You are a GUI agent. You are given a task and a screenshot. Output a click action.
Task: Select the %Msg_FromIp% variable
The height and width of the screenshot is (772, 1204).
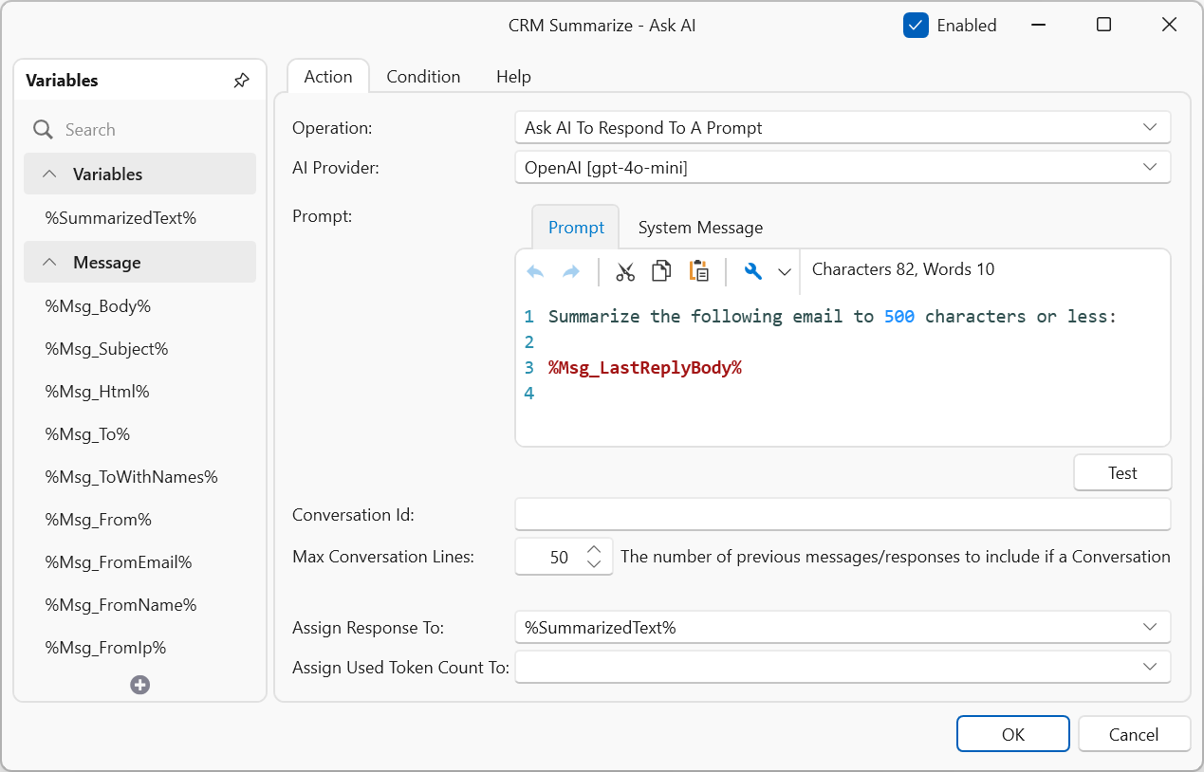(105, 648)
